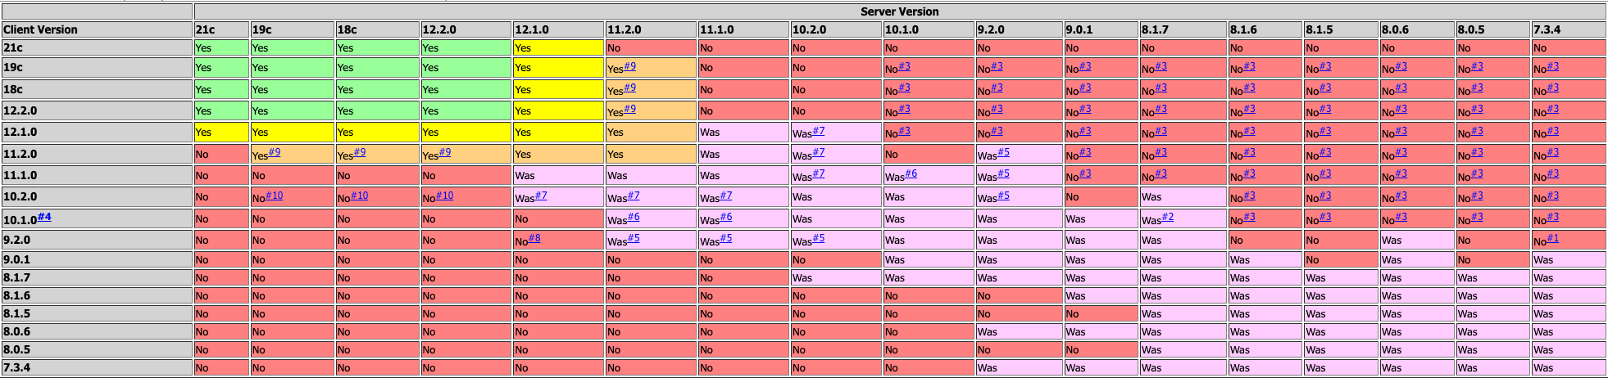The height and width of the screenshot is (378, 1608).
Task: Open #9 link in 19c client row, 11.2.0 column
Action: point(629,66)
